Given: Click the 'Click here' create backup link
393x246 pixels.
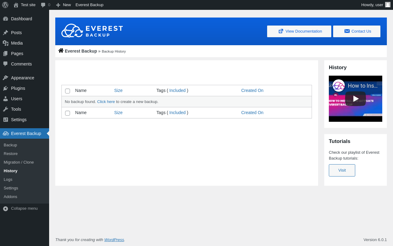Looking at the screenshot, I should (x=106, y=101).
